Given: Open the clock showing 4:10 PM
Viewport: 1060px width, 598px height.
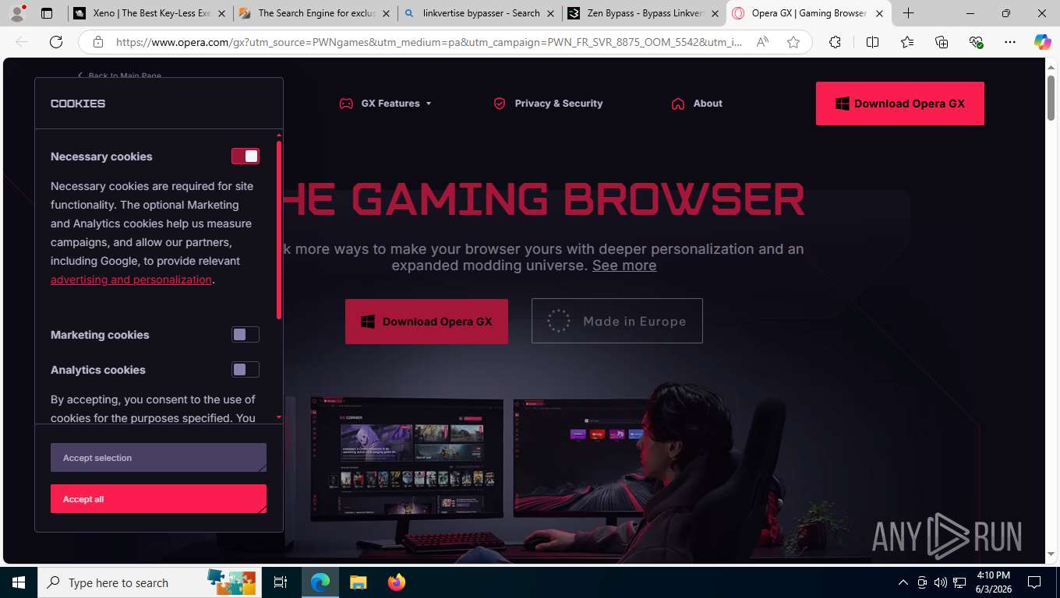Looking at the screenshot, I should pyautogui.click(x=993, y=582).
